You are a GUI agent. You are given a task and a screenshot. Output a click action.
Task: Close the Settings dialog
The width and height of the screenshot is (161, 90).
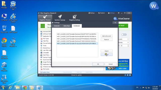tap(115, 23)
